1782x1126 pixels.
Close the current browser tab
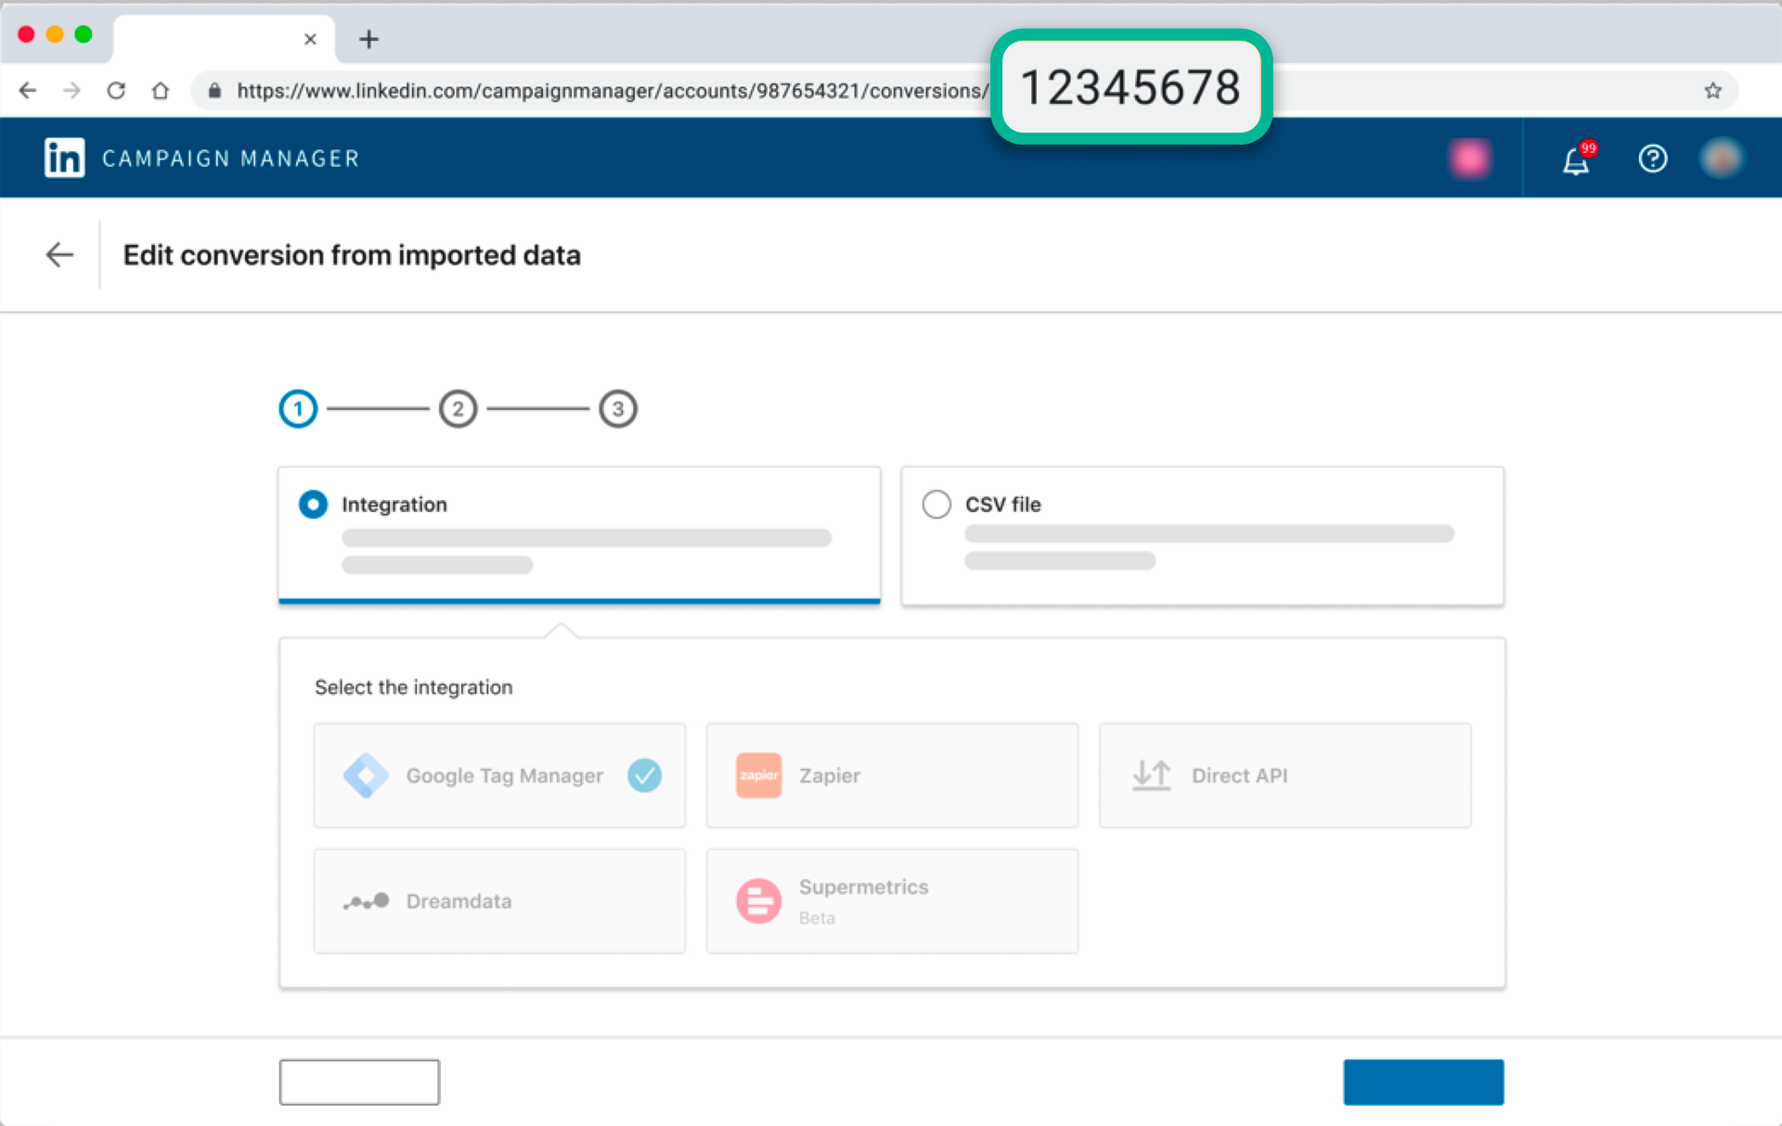coord(310,39)
